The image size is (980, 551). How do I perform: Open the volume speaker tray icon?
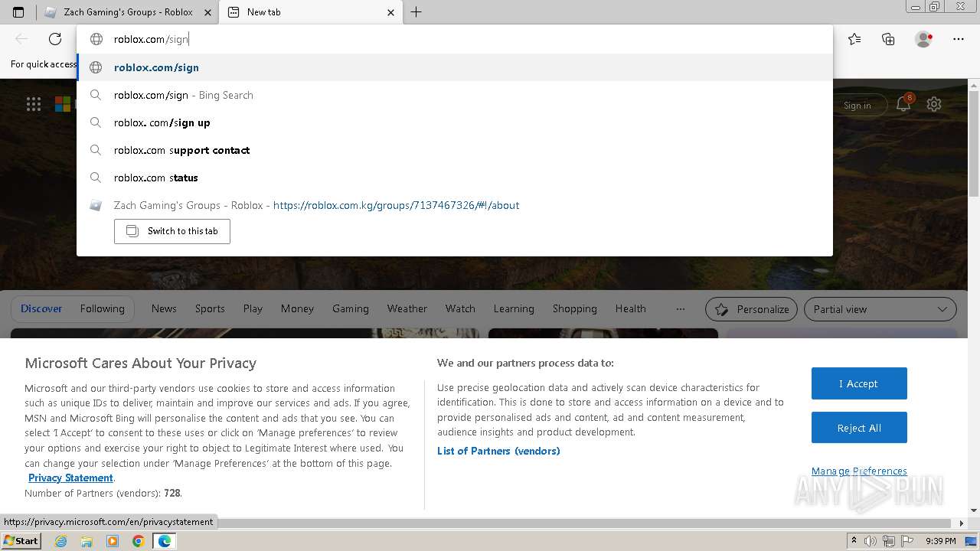[x=871, y=541]
